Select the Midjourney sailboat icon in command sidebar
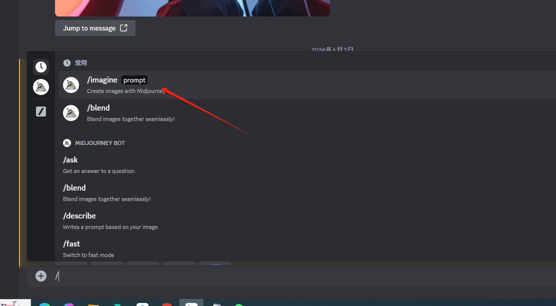Viewport: 556px width, 306px height. tap(41, 87)
